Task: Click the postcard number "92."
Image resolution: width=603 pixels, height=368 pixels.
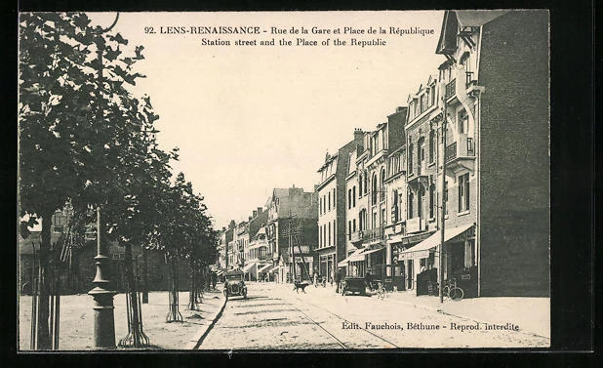Action: (x=150, y=31)
